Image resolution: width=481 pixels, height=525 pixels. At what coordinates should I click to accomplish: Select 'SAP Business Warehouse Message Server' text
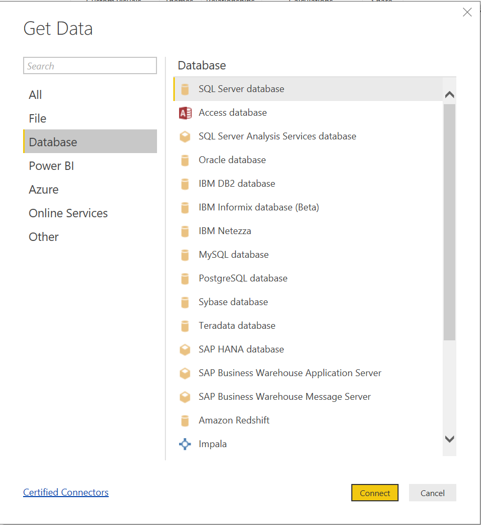[x=285, y=397]
